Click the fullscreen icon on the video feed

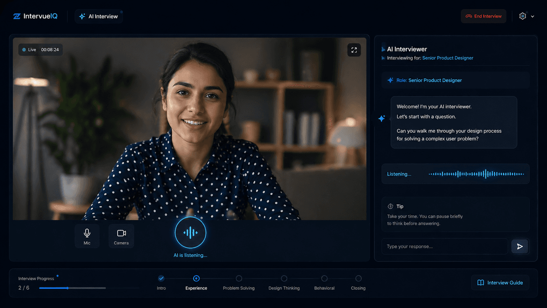point(354,50)
